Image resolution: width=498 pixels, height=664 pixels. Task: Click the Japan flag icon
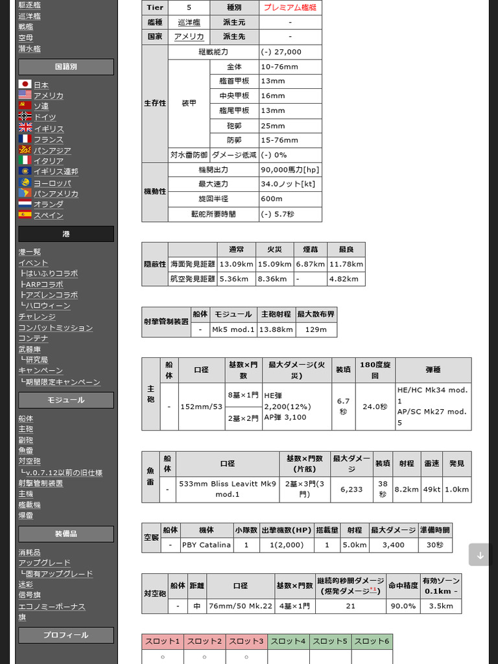tap(25, 84)
